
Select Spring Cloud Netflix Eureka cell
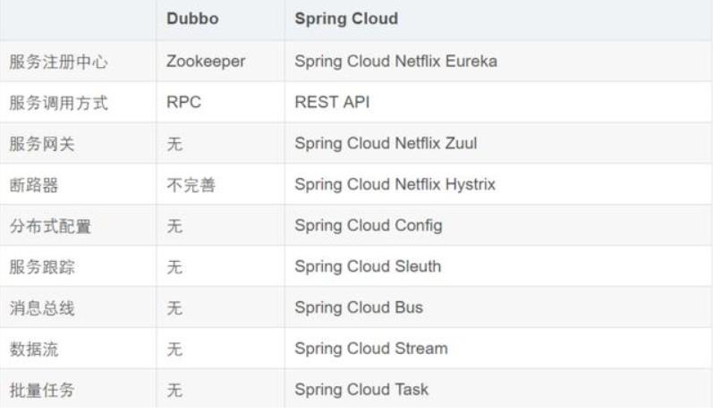[x=395, y=62]
